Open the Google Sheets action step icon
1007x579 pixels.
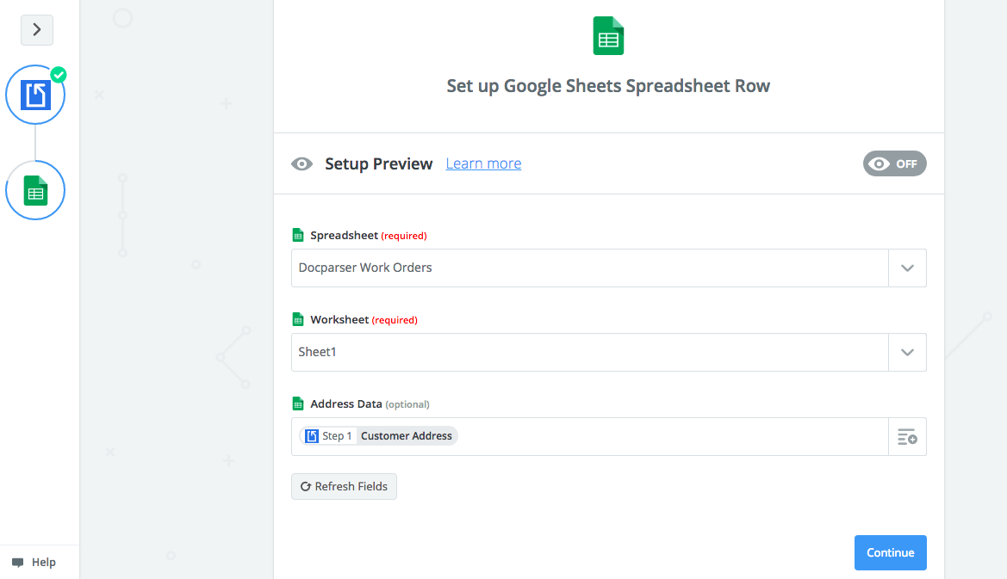pyautogui.click(x=35, y=190)
